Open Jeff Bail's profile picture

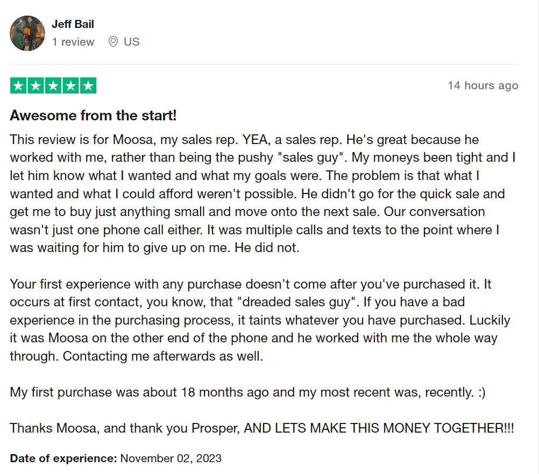(27, 33)
